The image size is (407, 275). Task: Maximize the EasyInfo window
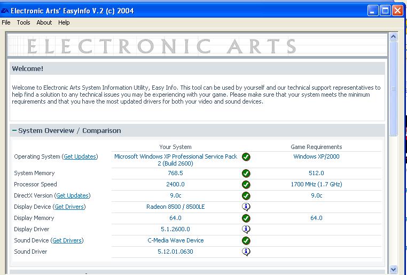pos(385,11)
